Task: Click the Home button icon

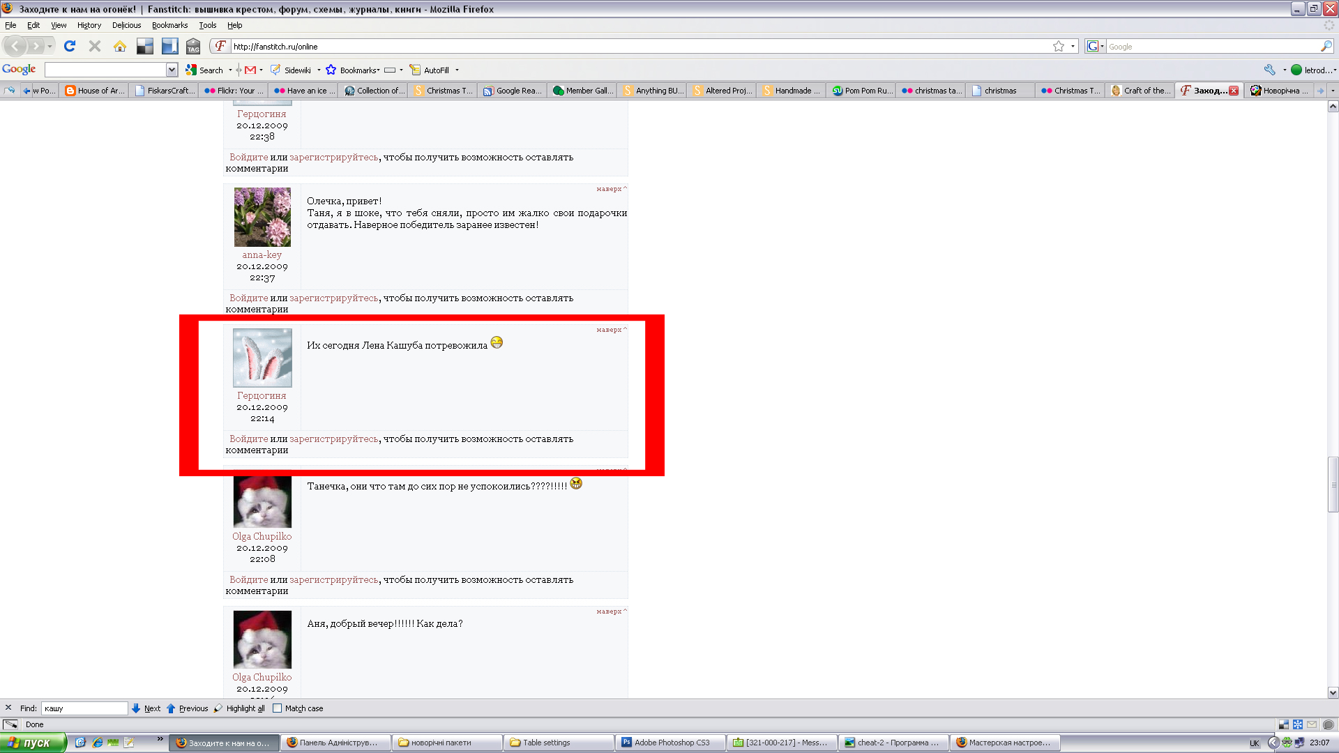Action: [x=120, y=46]
